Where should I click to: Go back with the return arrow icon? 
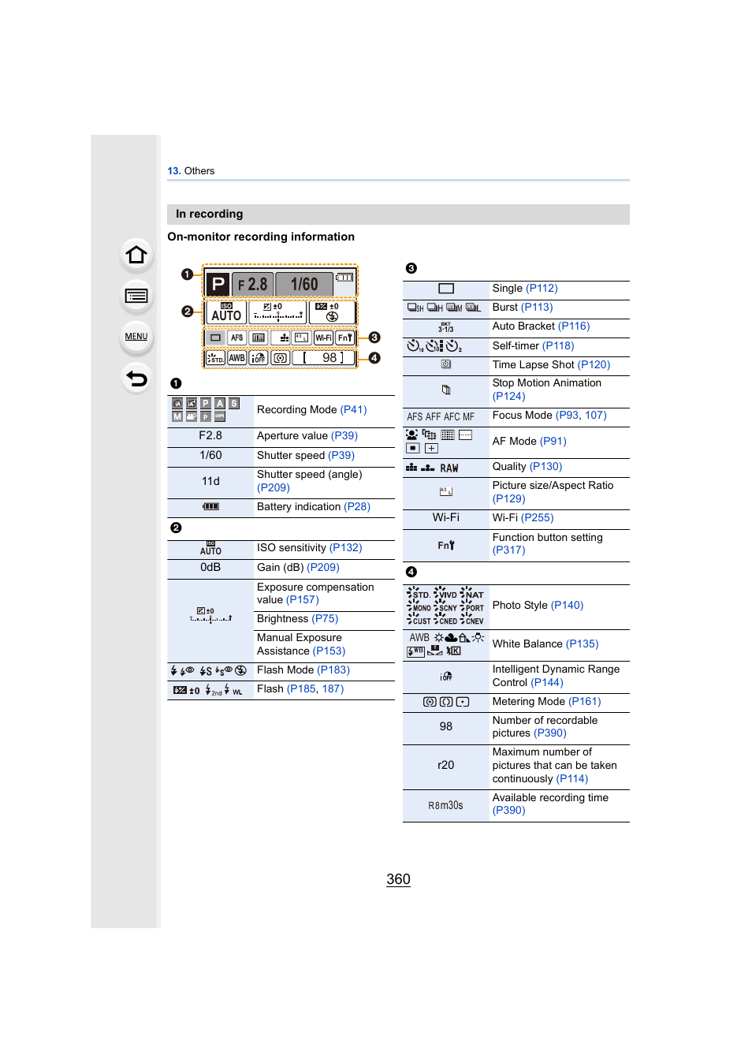tap(136, 379)
